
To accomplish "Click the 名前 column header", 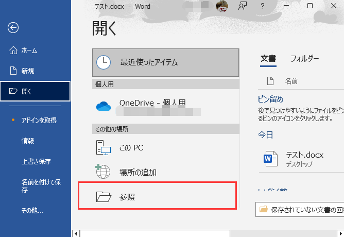I will (291, 81).
